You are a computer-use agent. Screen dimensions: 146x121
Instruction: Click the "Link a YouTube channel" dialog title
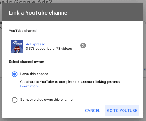pyautogui.click(x=39, y=13)
